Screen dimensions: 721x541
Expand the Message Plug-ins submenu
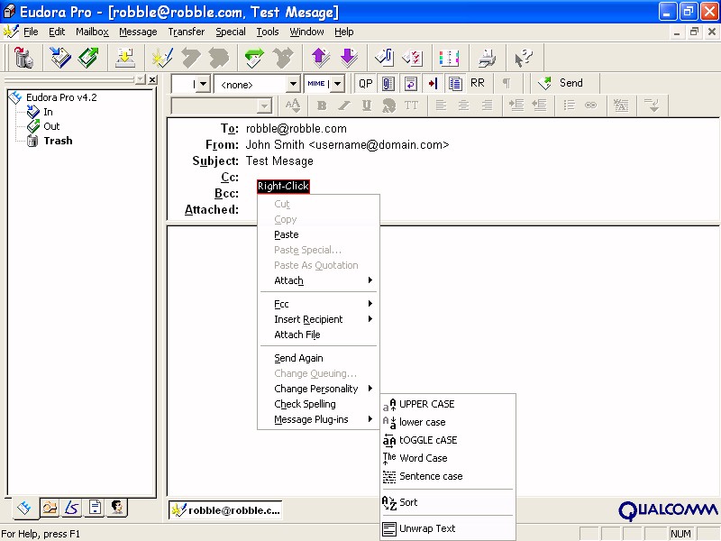click(319, 419)
